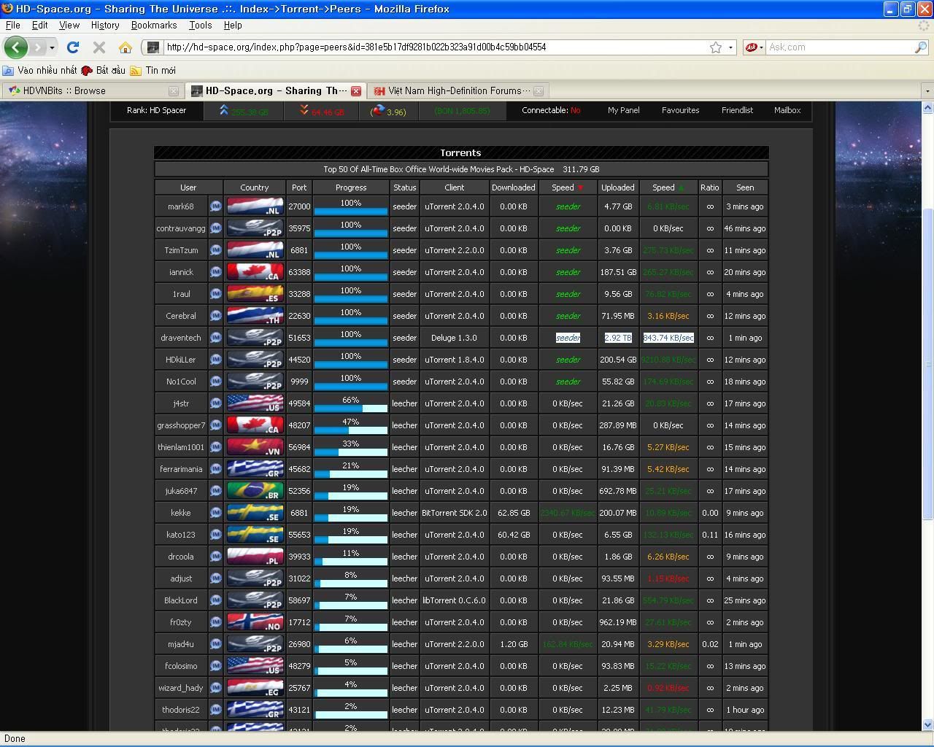Screen dimensions: 934x747
Task: Click j4str's 66% progress bar
Action: (x=351, y=409)
